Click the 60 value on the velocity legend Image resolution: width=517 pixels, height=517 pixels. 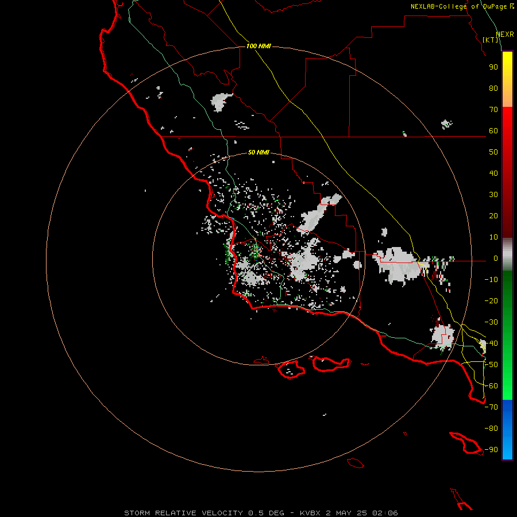point(493,130)
